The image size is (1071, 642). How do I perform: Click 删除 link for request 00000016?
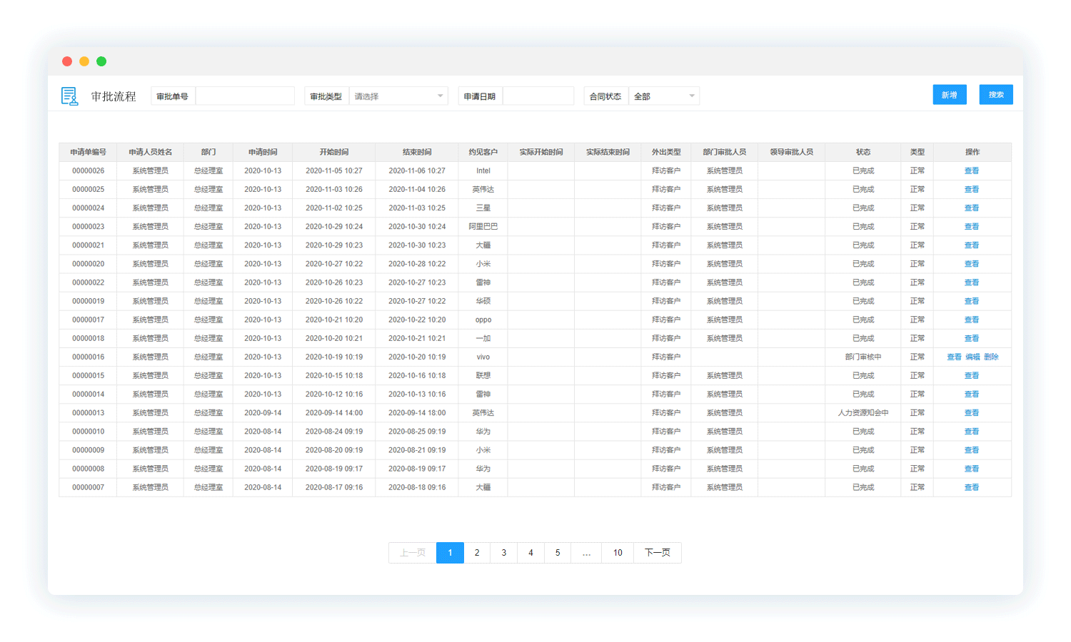click(991, 357)
